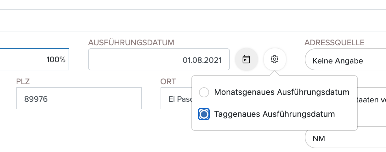The height and width of the screenshot is (152, 386).
Task: Click the "Taggenaues Ausführungsdatum" option text
Action: 275,114
